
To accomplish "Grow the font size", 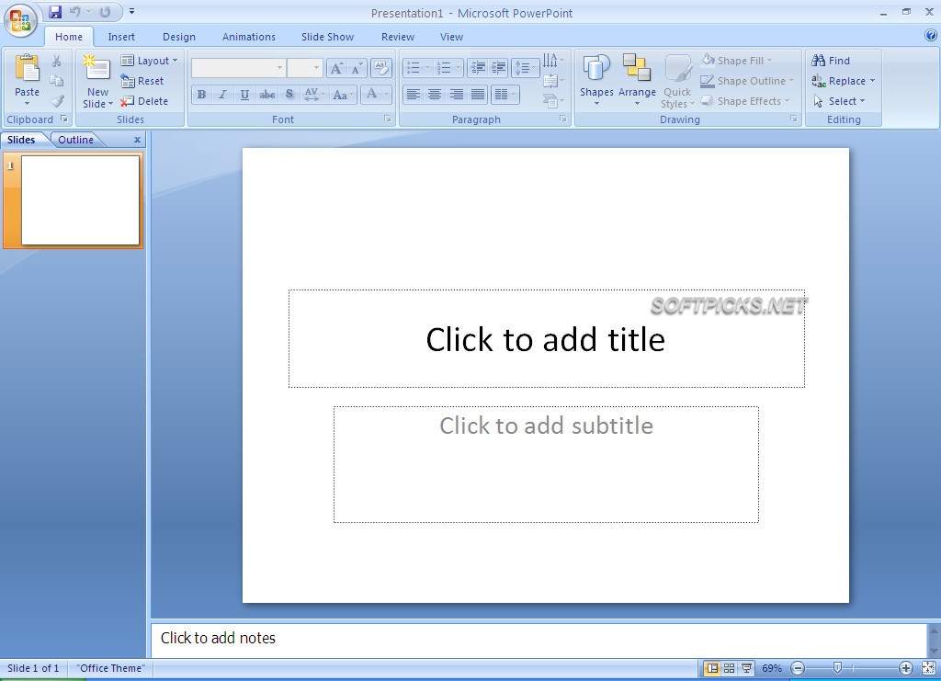I will [x=336, y=68].
